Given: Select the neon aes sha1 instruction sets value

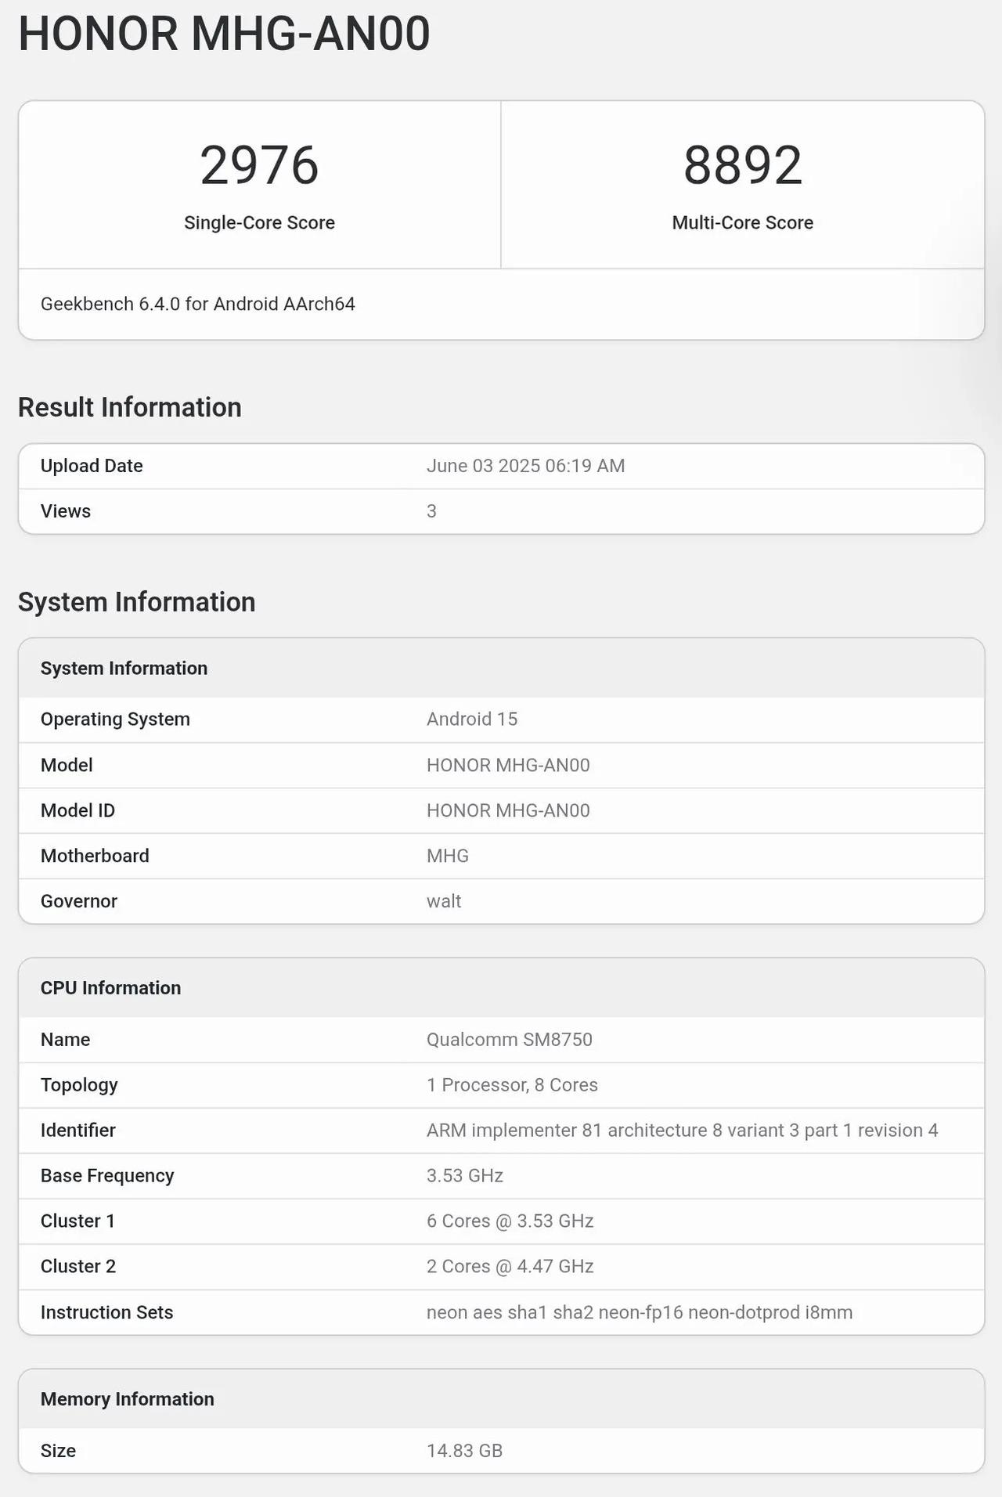Looking at the screenshot, I should pyautogui.click(x=640, y=1312).
